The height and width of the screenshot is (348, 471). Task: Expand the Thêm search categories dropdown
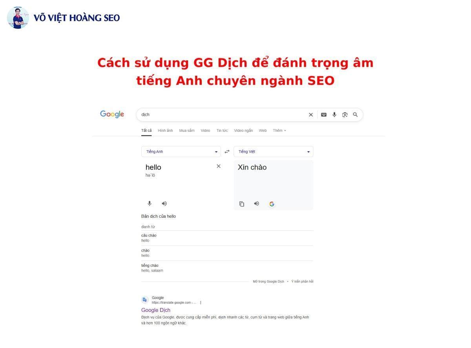[279, 130]
